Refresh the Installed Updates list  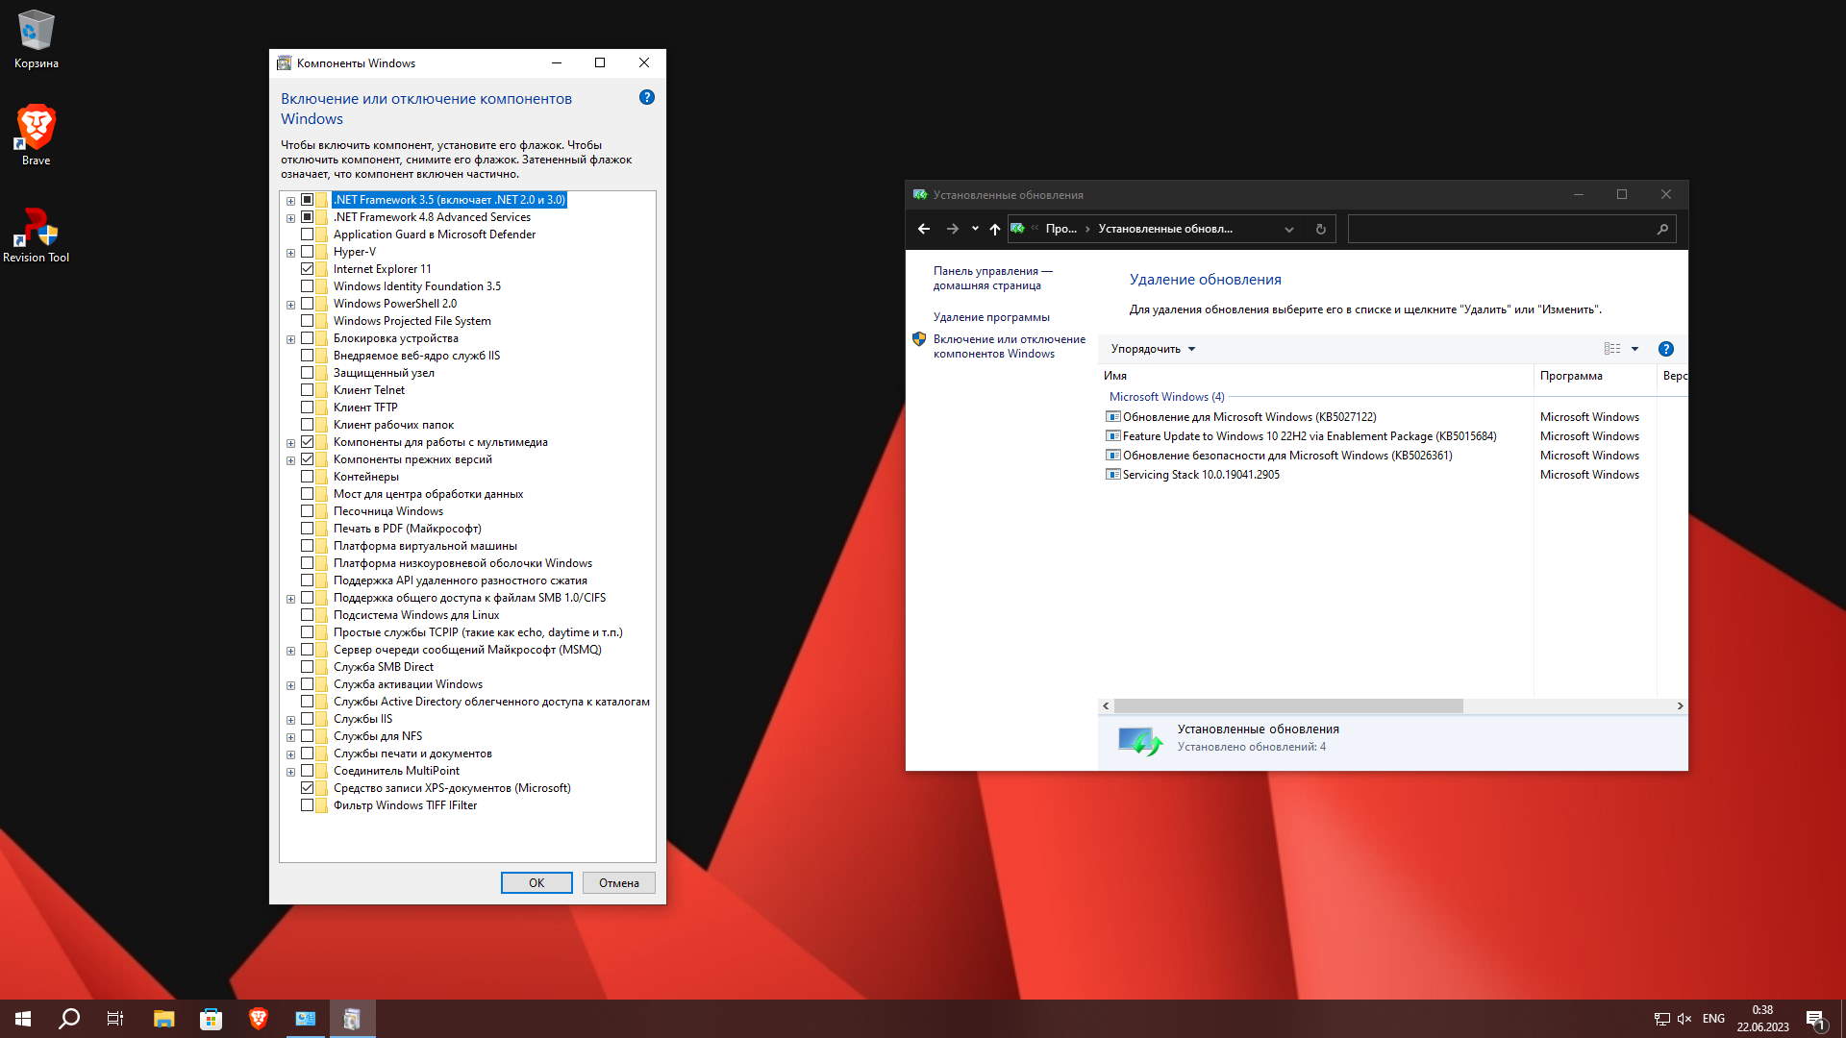1320,229
